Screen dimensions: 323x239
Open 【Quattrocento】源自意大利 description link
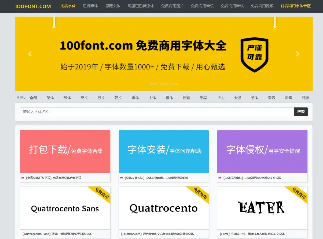pyautogui.click(x=157, y=234)
